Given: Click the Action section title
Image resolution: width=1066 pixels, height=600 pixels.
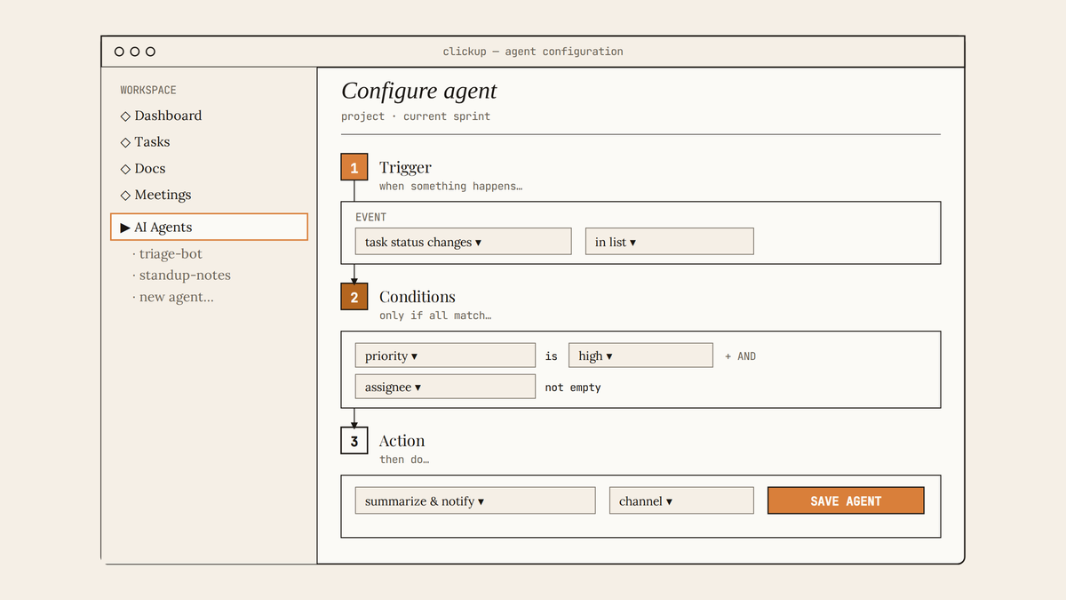Looking at the screenshot, I should (402, 441).
